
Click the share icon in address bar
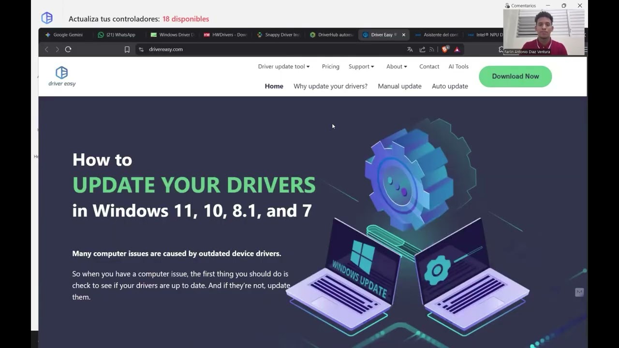[x=422, y=49]
